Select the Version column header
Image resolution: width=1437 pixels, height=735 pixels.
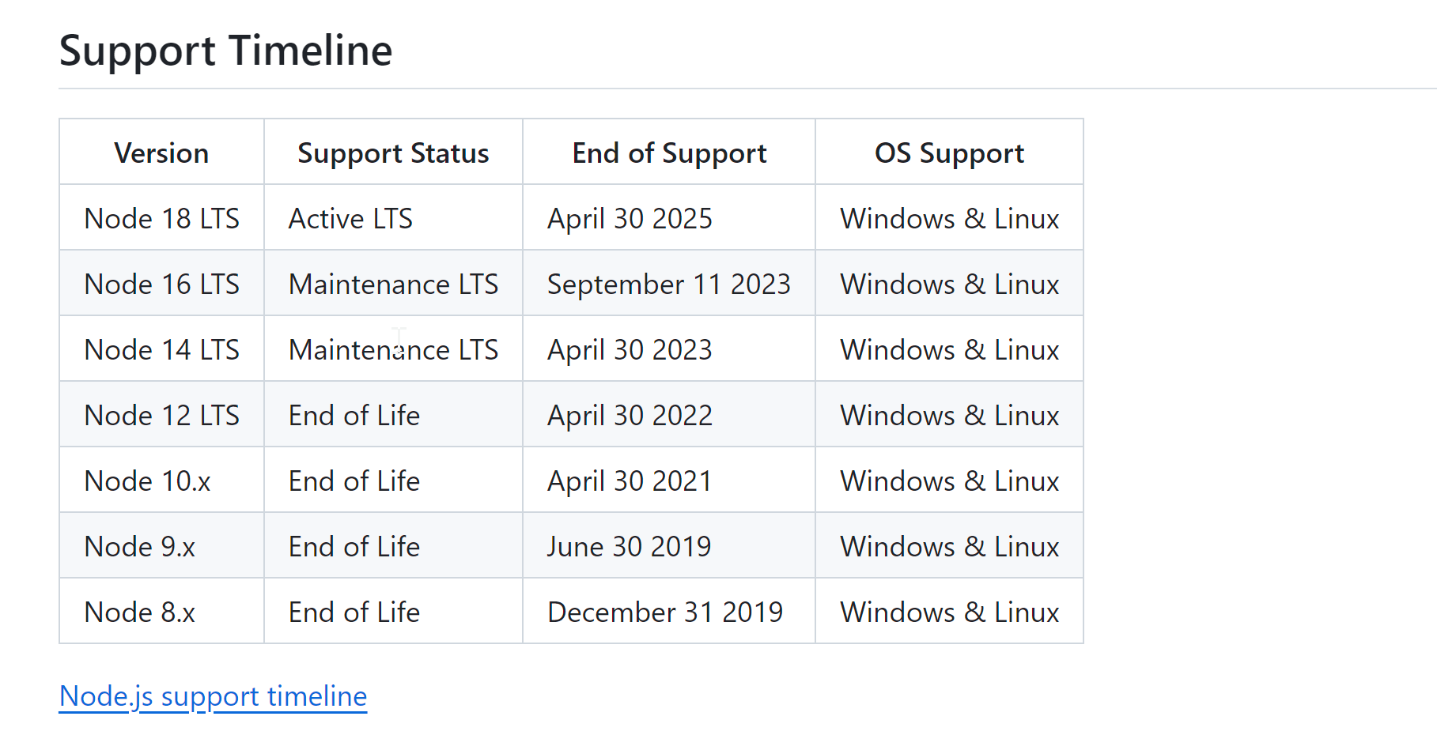click(161, 153)
